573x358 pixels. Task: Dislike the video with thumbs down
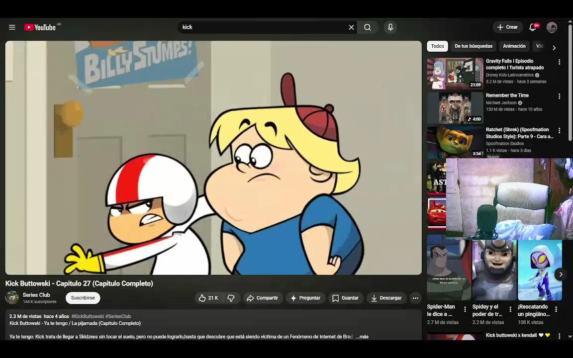tap(231, 298)
